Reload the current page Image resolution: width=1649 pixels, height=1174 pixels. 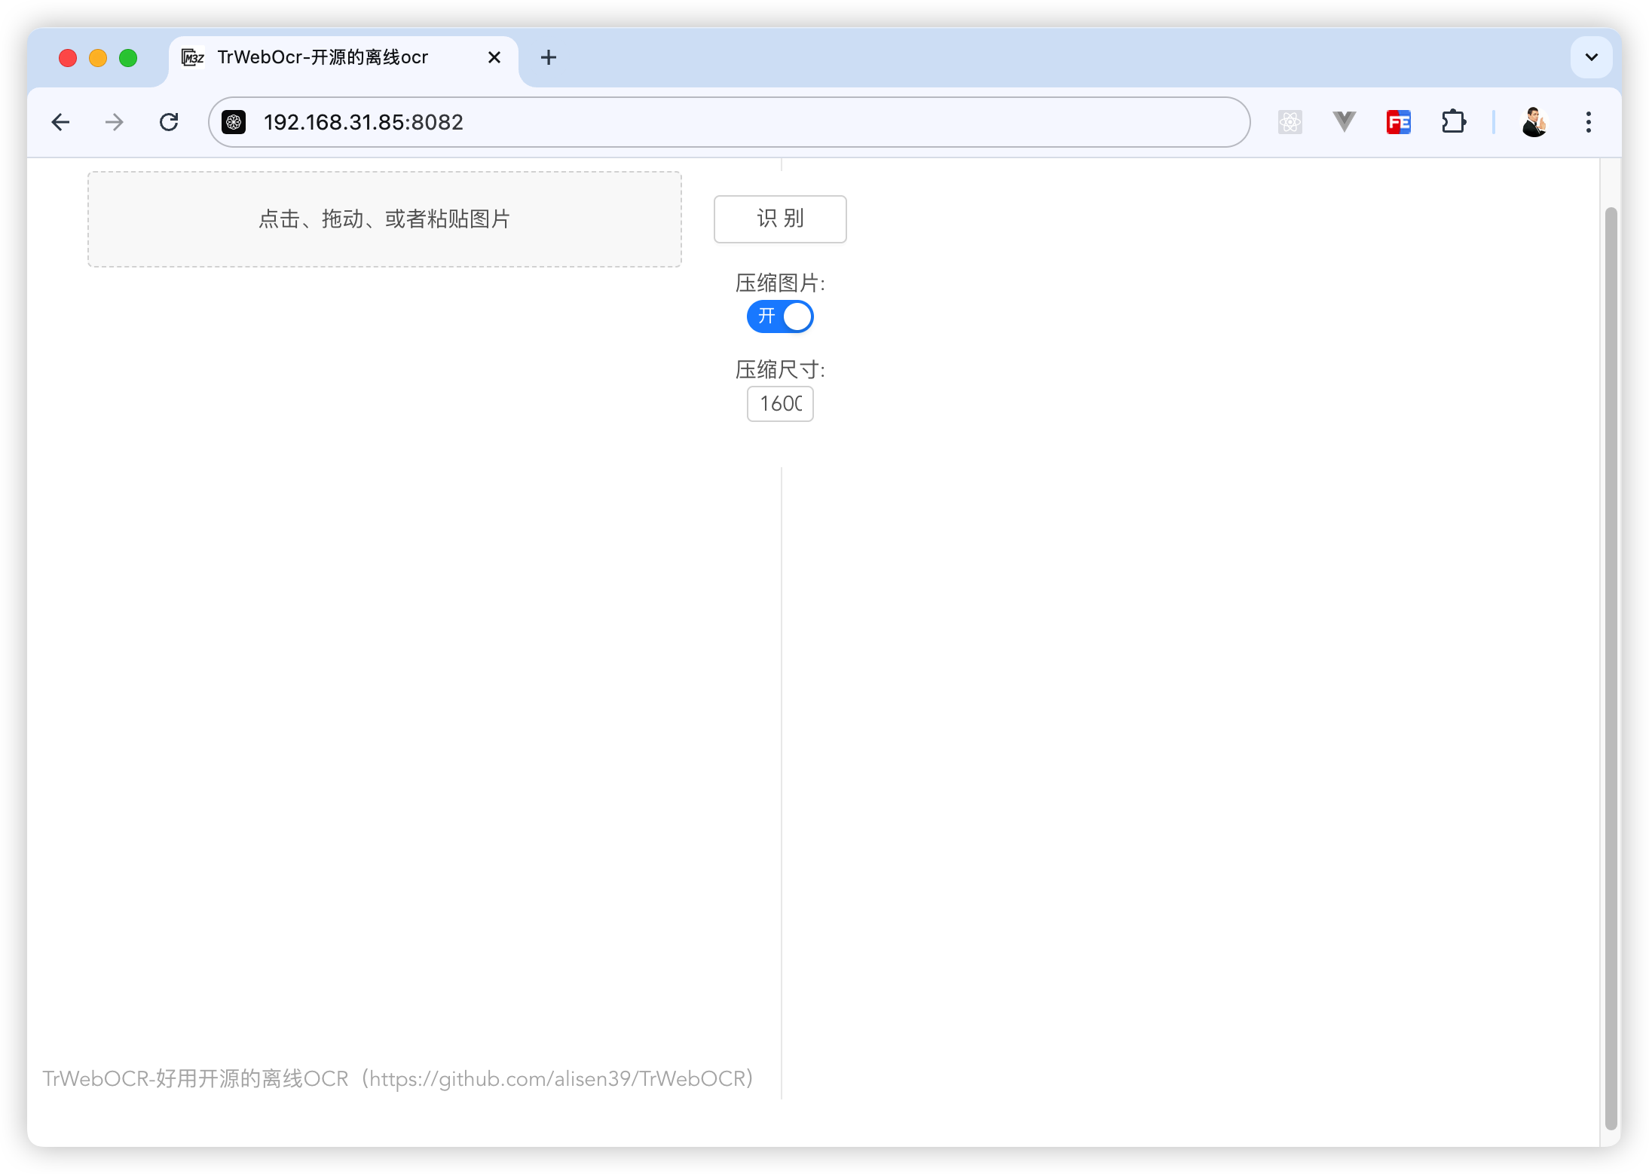click(x=169, y=122)
